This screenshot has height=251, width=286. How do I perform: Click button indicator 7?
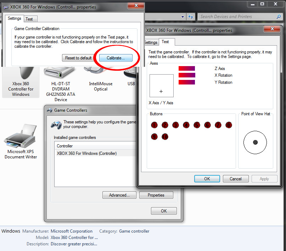point(218,125)
